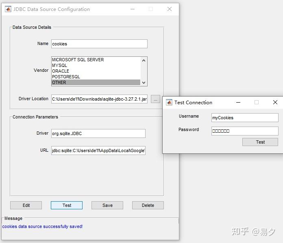This screenshot has width=283, height=243.
Task: Select OTHER in the Vendor list
Action: [x=96, y=82]
